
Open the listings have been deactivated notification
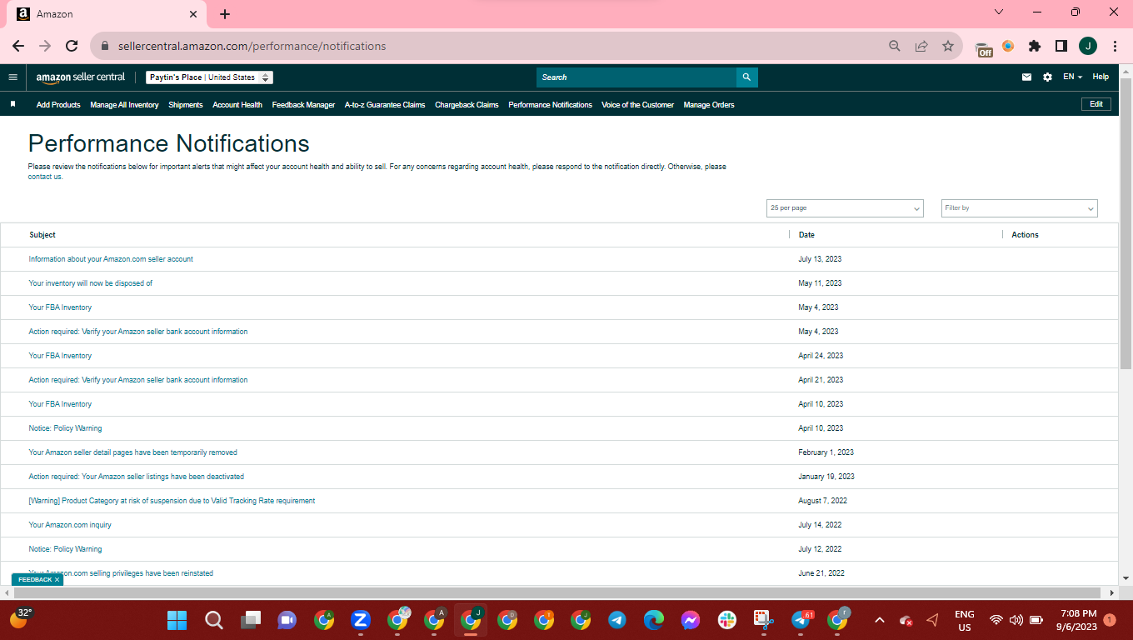click(137, 477)
